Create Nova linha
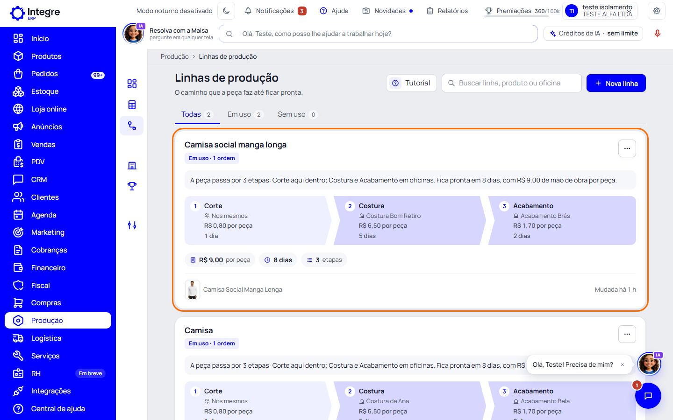The height and width of the screenshot is (420, 673). click(616, 83)
